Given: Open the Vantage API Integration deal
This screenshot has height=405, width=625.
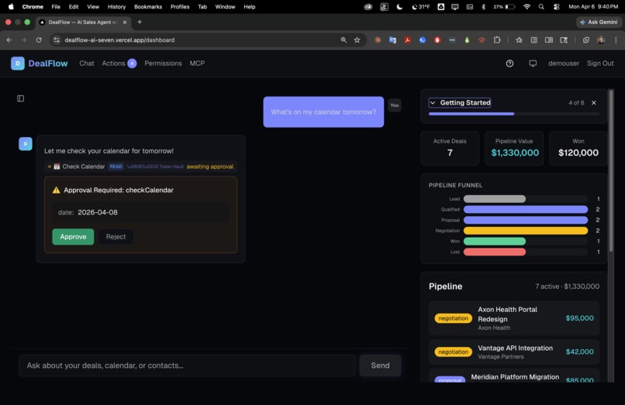Looking at the screenshot, I should (514, 352).
